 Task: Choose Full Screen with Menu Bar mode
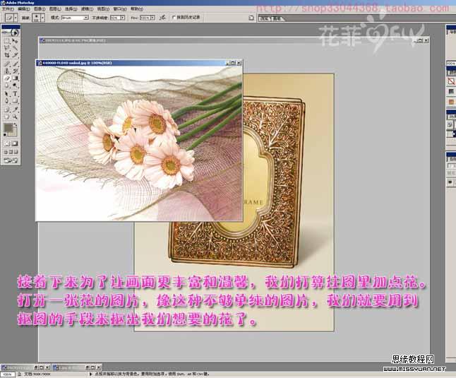[x=11, y=152]
